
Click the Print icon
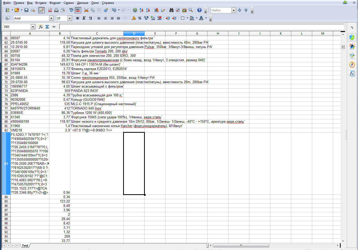(x=56, y=10)
